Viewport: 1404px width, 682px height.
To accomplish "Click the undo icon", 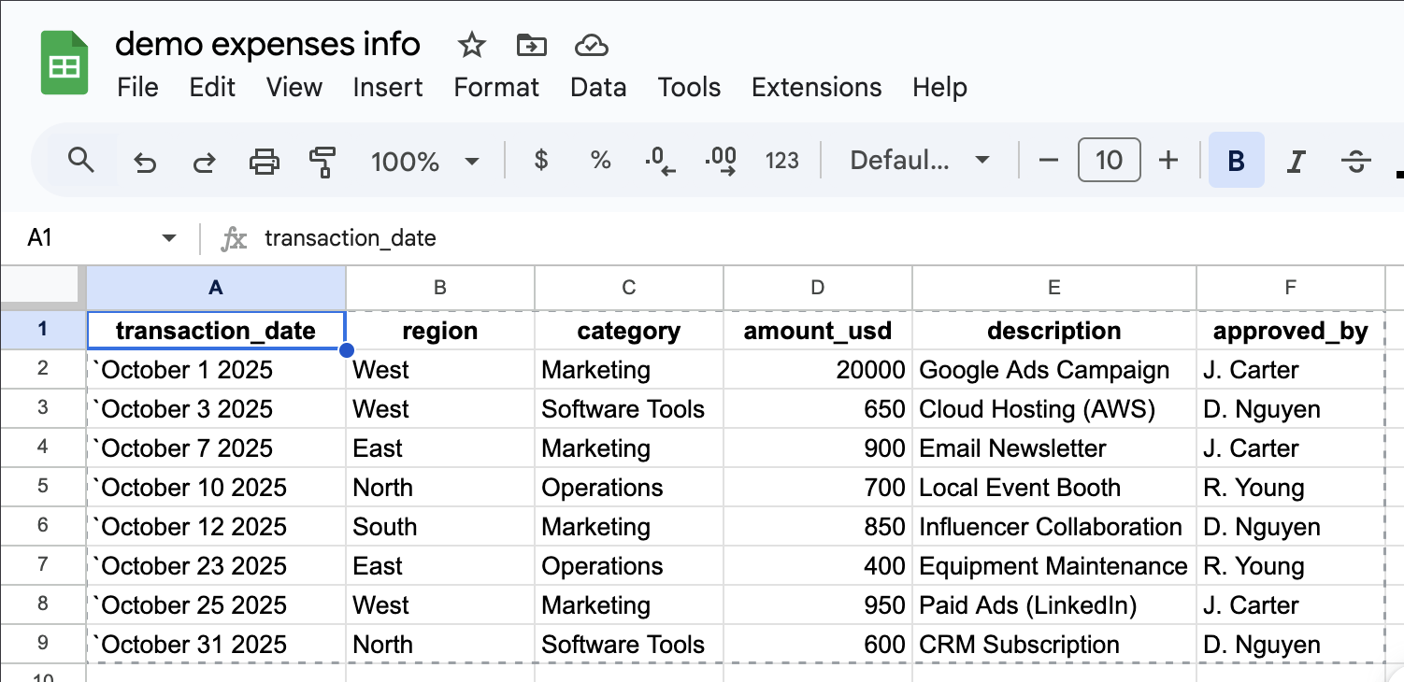I will click(145, 160).
